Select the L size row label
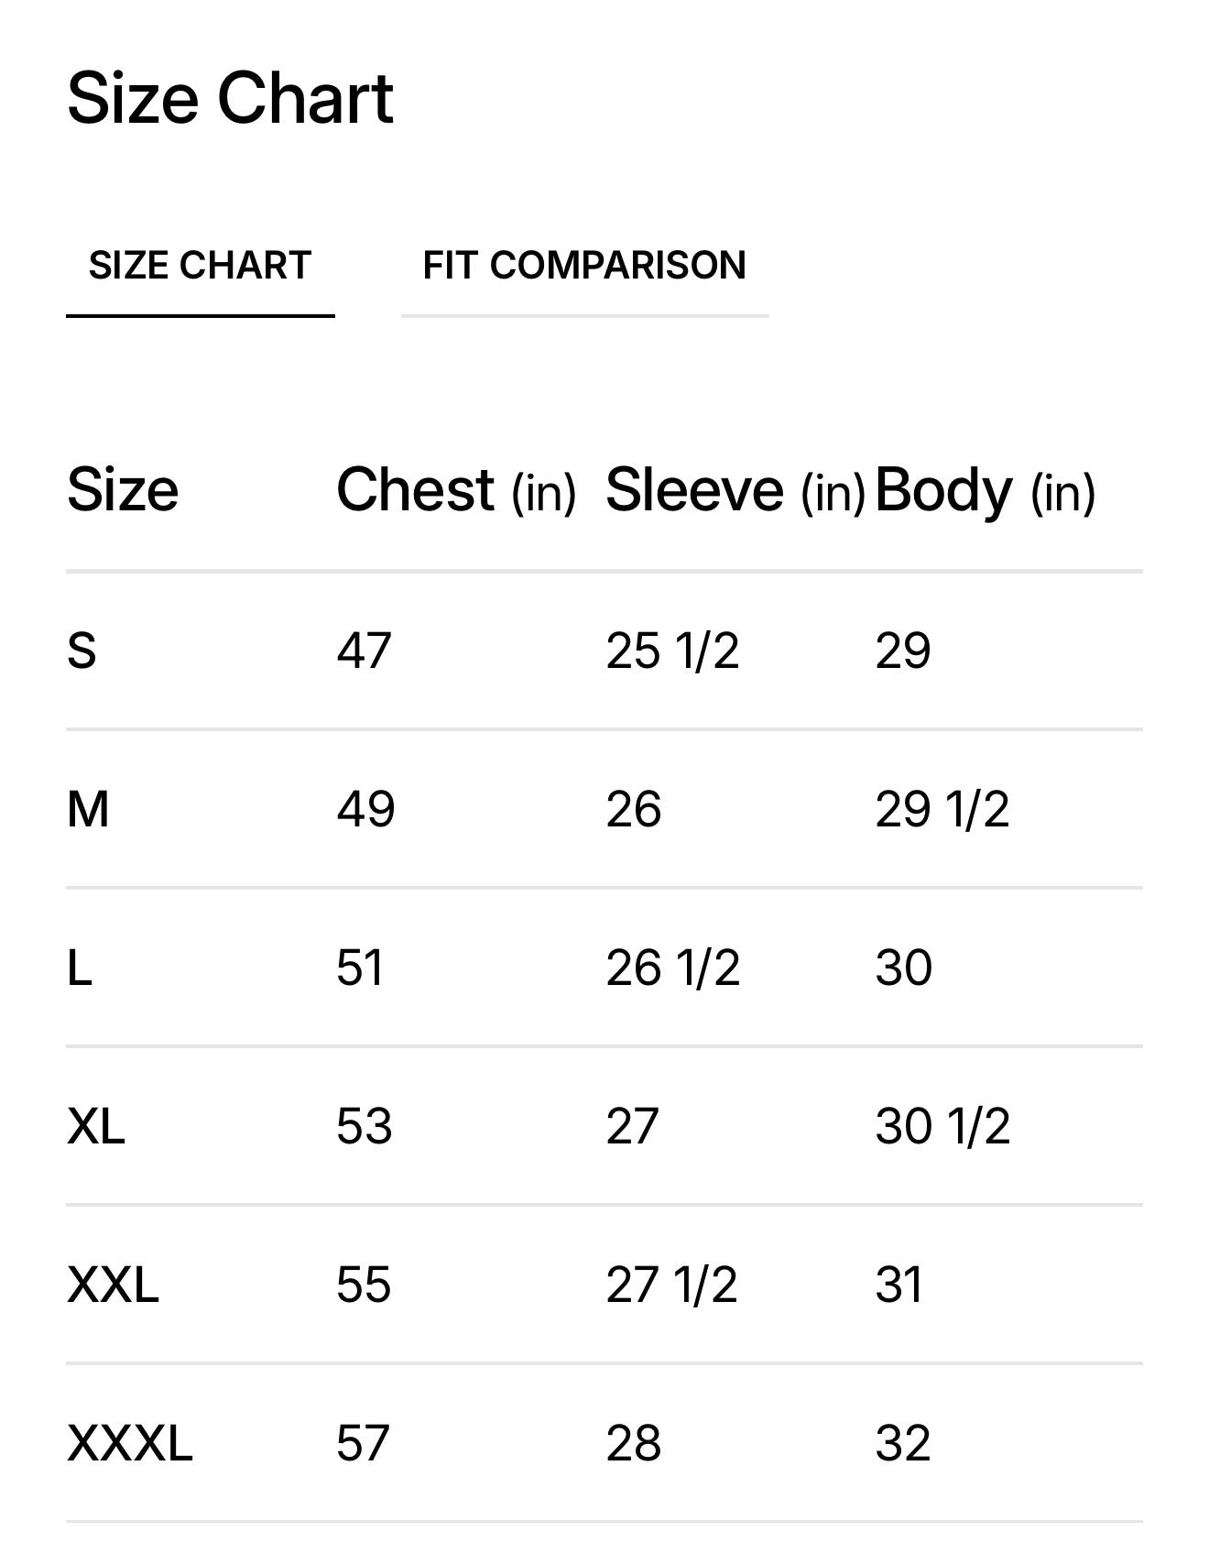This screenshot has height=1564, width=1209. point(80,968)
